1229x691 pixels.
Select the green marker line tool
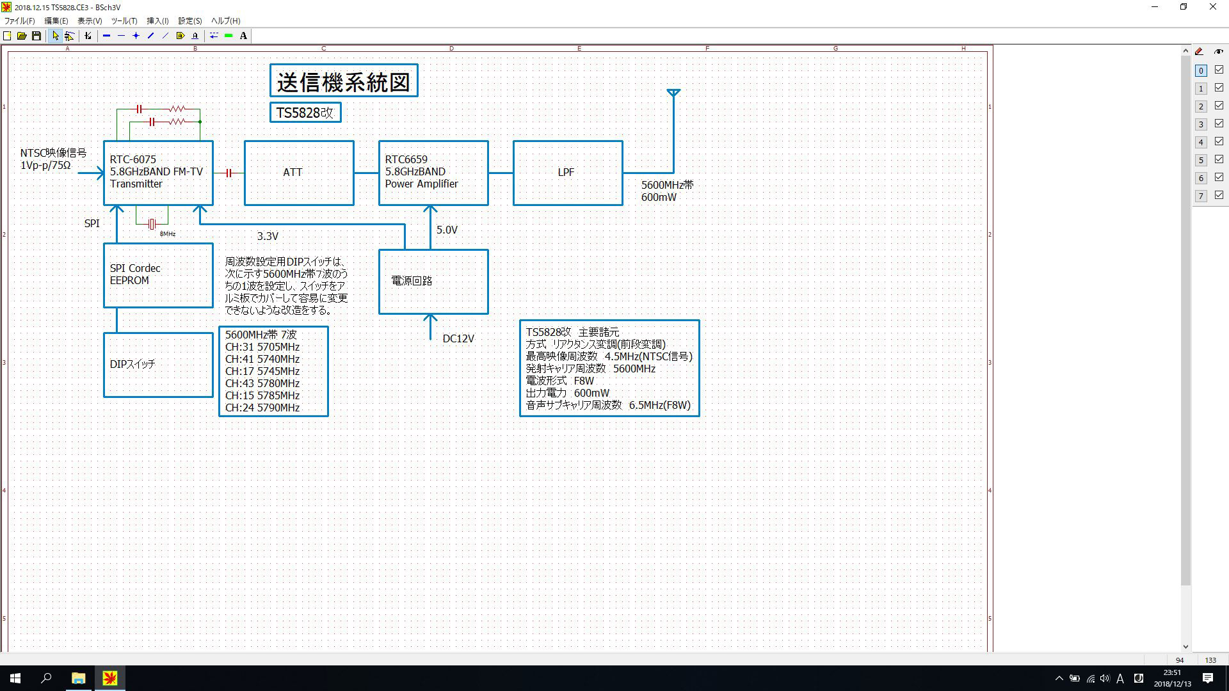pos(229,36)
